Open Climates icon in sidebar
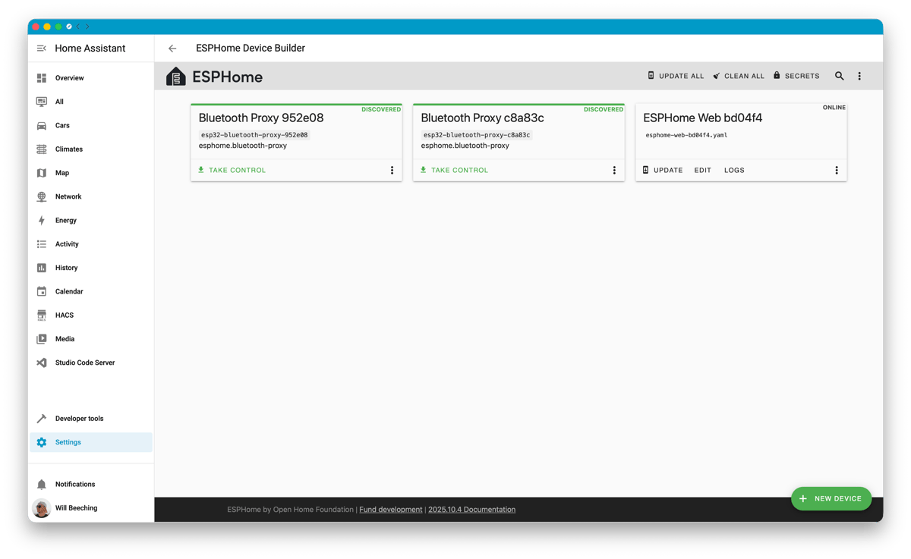Image resolution: width=911 pixels, height=559 pixels. 42,149
